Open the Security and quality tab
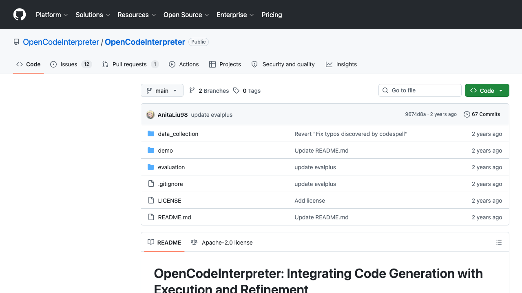This screenshot has width=522, height=293. [283, 64]
